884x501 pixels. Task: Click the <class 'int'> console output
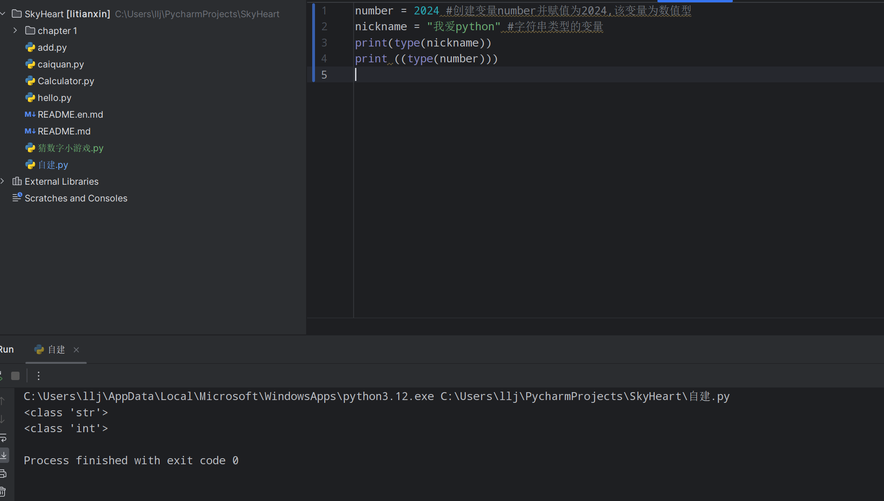pos(66,428)
